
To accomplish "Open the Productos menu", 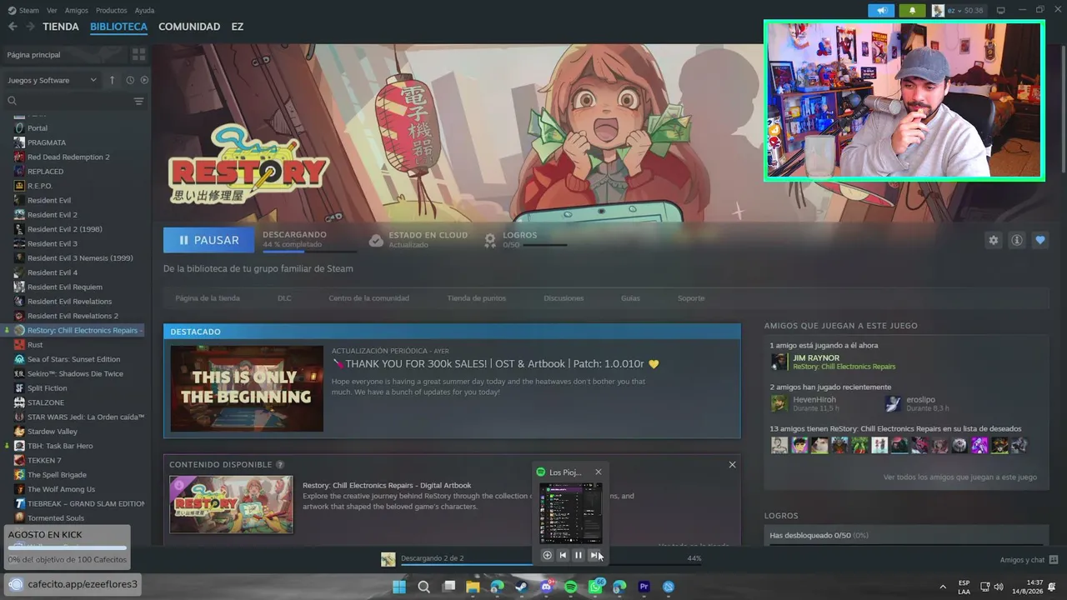I will (111, 10).
